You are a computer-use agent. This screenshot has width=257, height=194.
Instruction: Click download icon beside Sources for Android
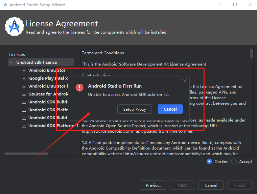coord(24,94)
